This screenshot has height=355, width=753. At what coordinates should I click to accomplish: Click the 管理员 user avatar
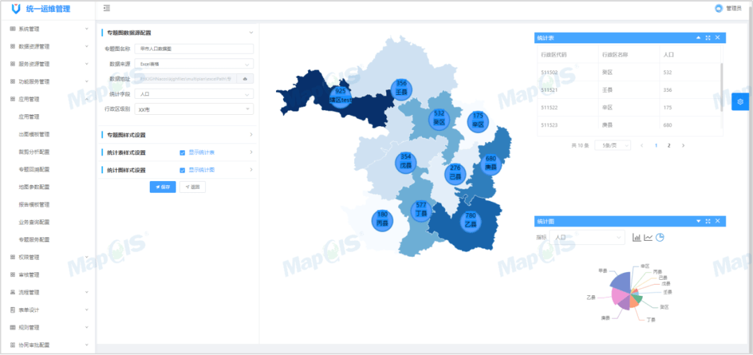coord(719,8)
